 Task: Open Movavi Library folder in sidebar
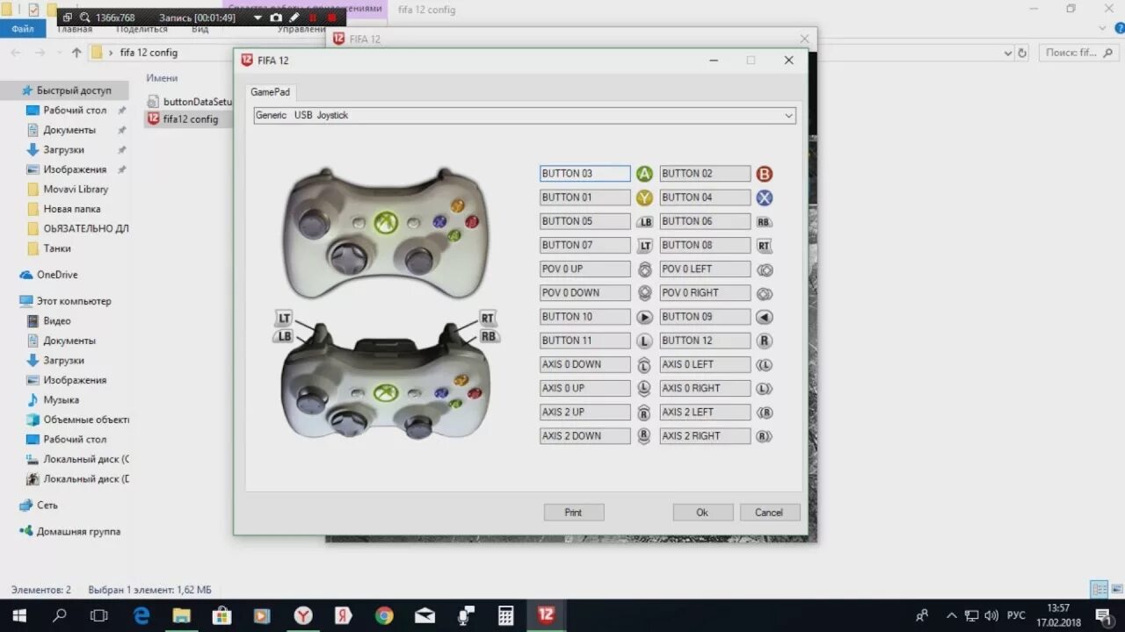68,190
